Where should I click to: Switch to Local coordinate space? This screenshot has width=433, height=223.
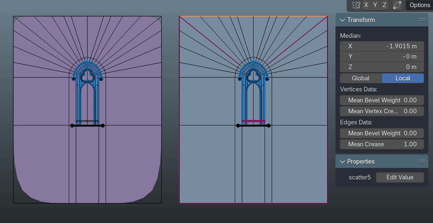(x=403, y=78)
